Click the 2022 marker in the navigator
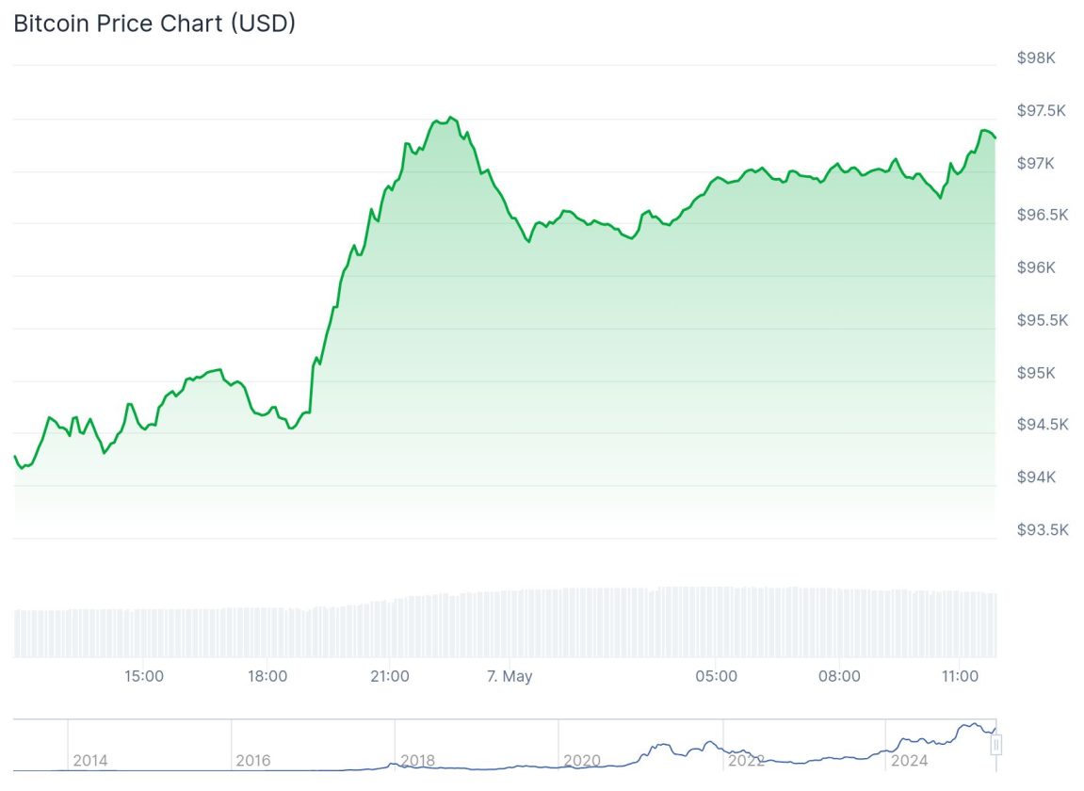Image resolution: width=1084 pixels, height=791 pixels. coord(745,760)
